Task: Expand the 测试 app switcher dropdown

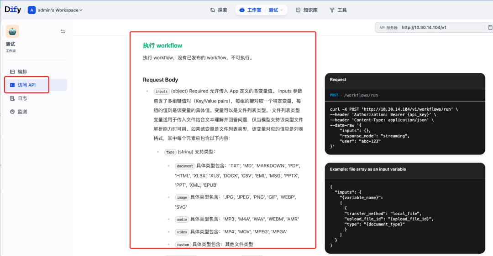Action: tap(276, 10)
